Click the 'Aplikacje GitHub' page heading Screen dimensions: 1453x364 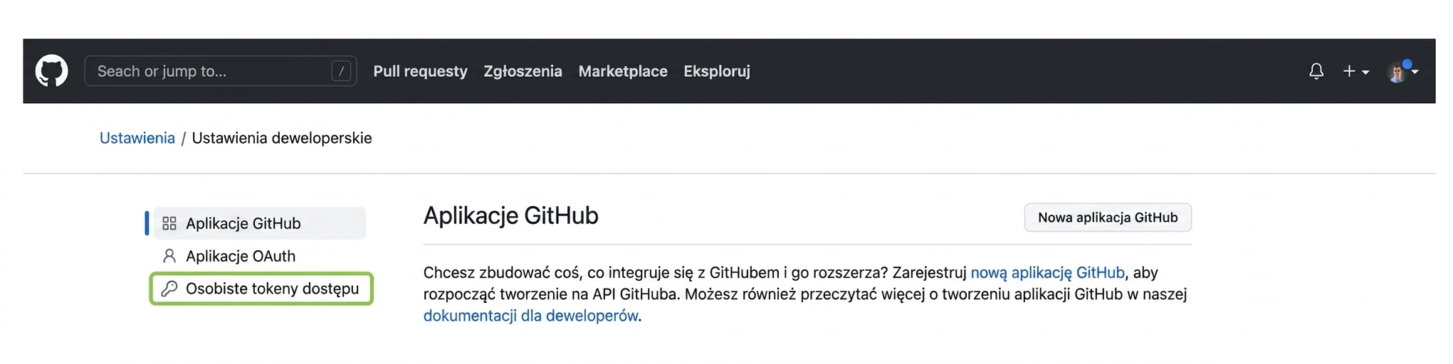click(x=511, y=215)
